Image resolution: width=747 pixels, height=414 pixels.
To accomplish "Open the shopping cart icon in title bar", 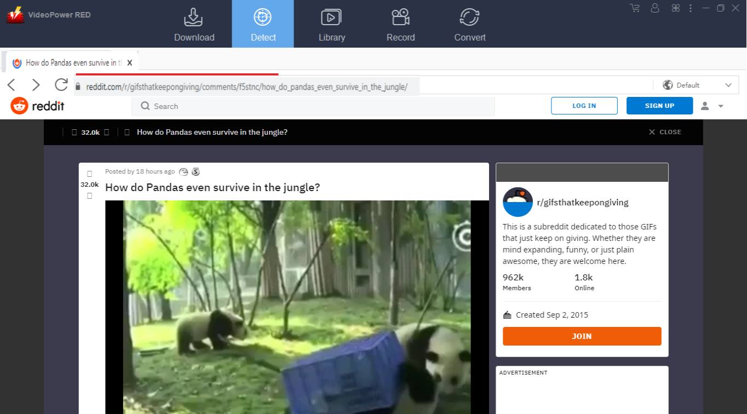I will click(635, 8).
